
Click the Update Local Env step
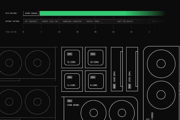pos(50,21)
